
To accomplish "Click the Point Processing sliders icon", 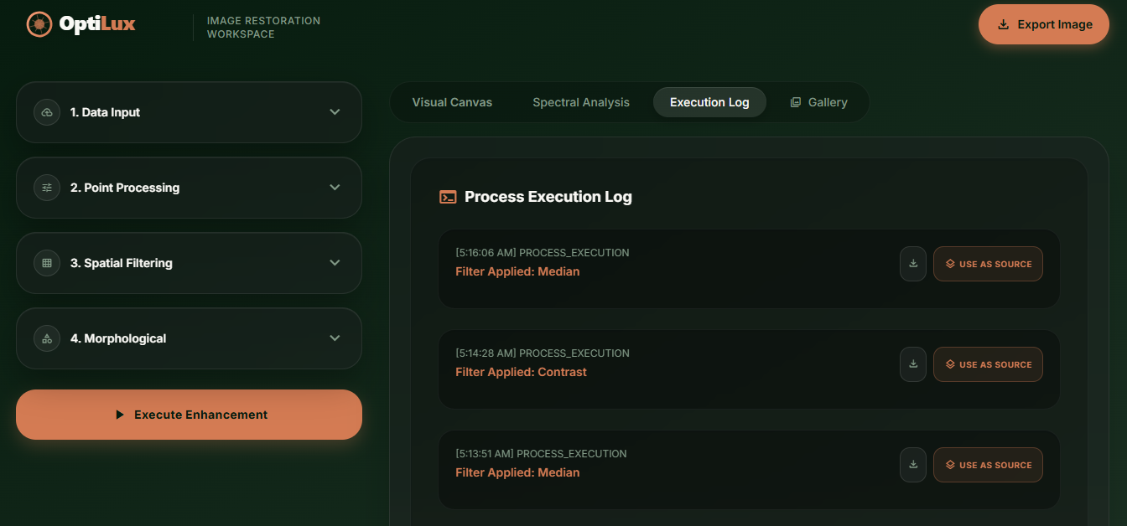I will (x=47, y=188).
